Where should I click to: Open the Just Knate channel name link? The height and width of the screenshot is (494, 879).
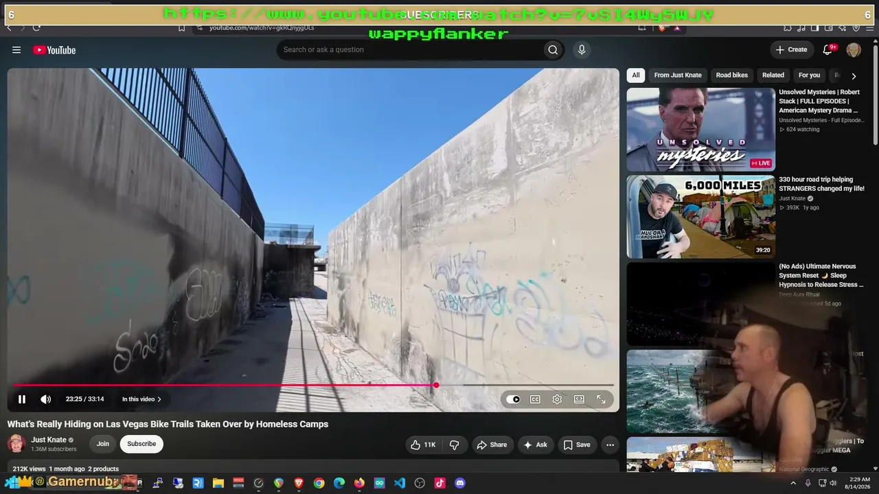click(x=49, y=440)
